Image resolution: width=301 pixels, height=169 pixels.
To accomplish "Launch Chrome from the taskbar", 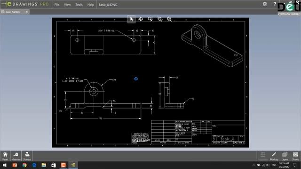I will [24, 165].
